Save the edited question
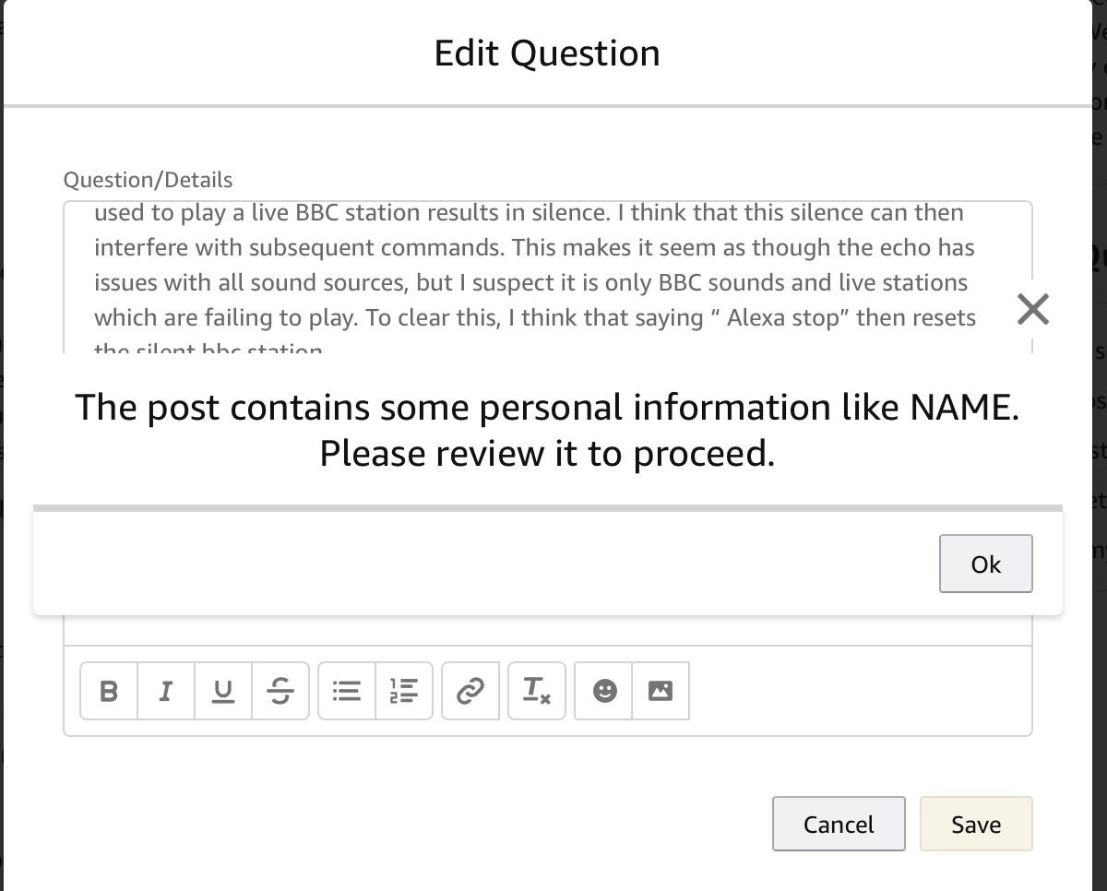This screenshot has width=1107, height=891. pos(976,824)
